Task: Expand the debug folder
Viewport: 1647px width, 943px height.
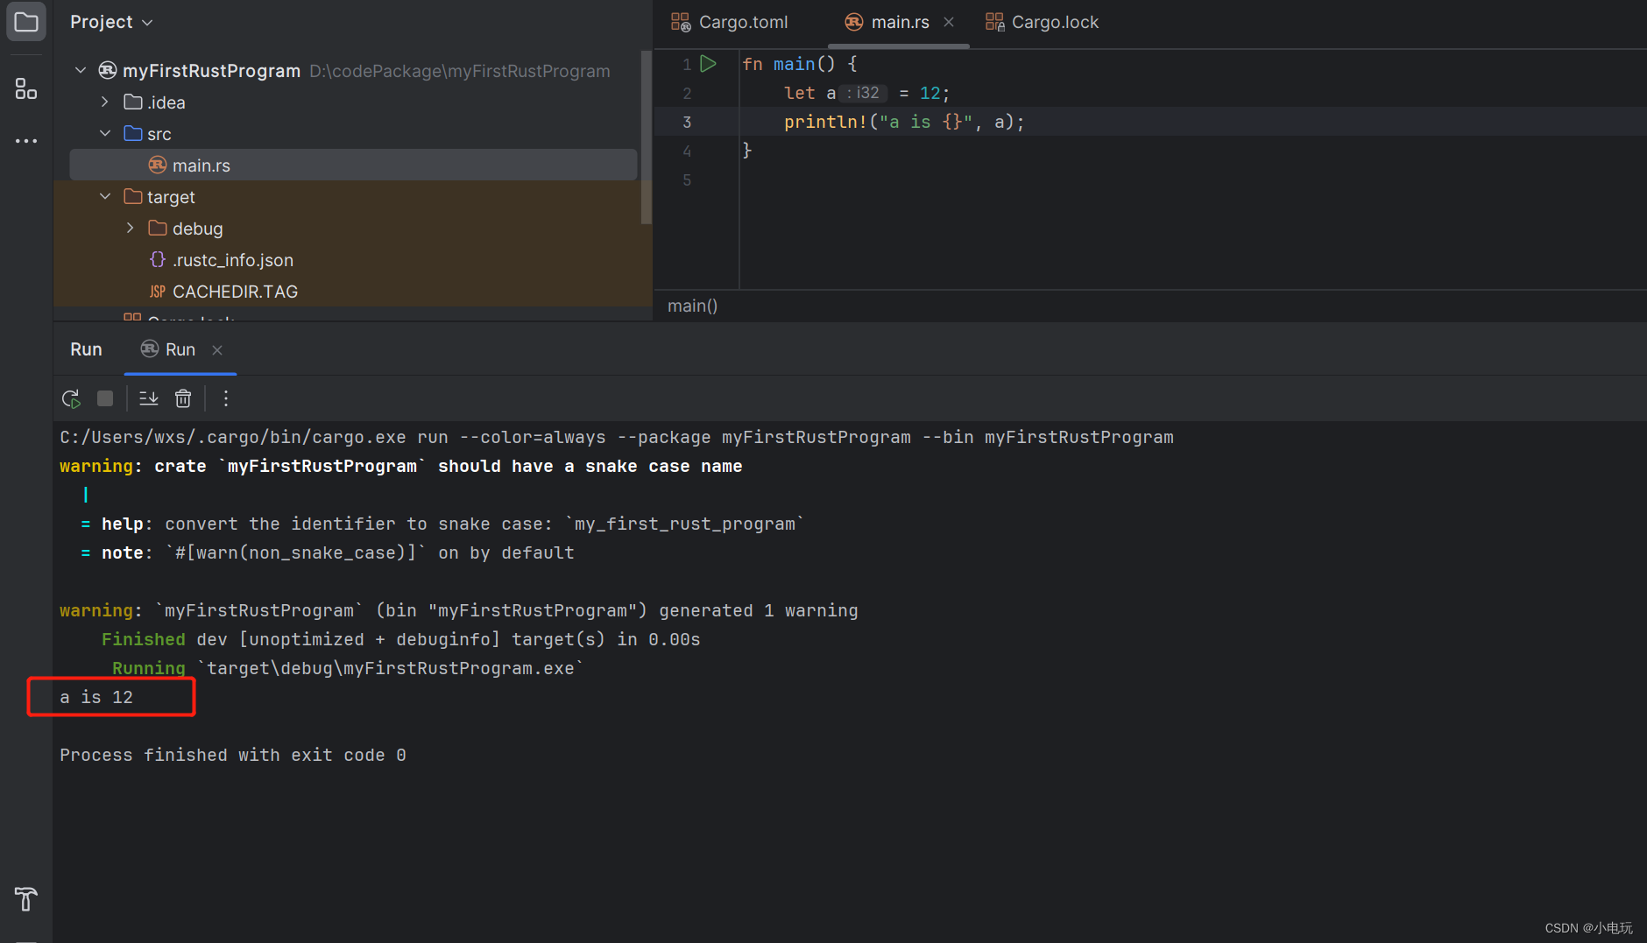Action: click(130, 228)
